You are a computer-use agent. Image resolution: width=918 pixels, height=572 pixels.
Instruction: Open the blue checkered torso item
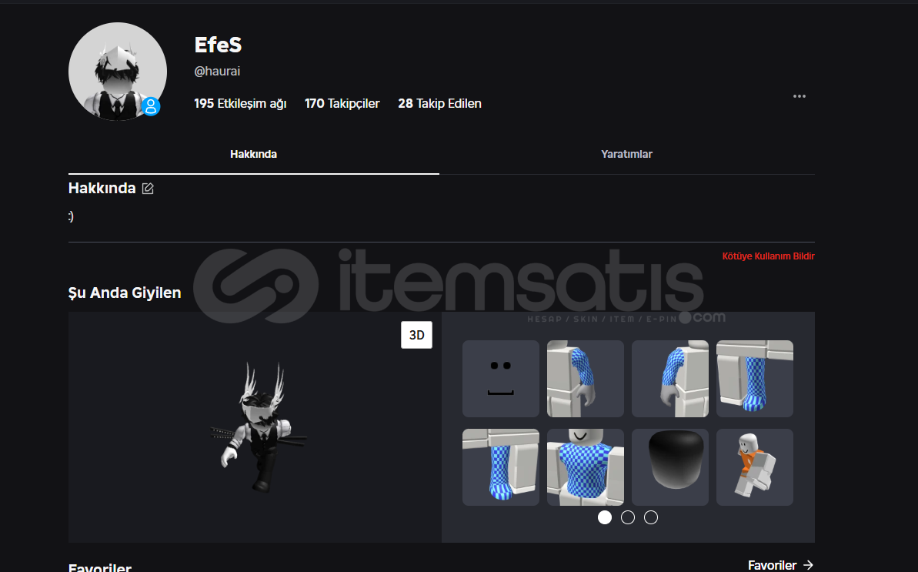tap(586, 467)
